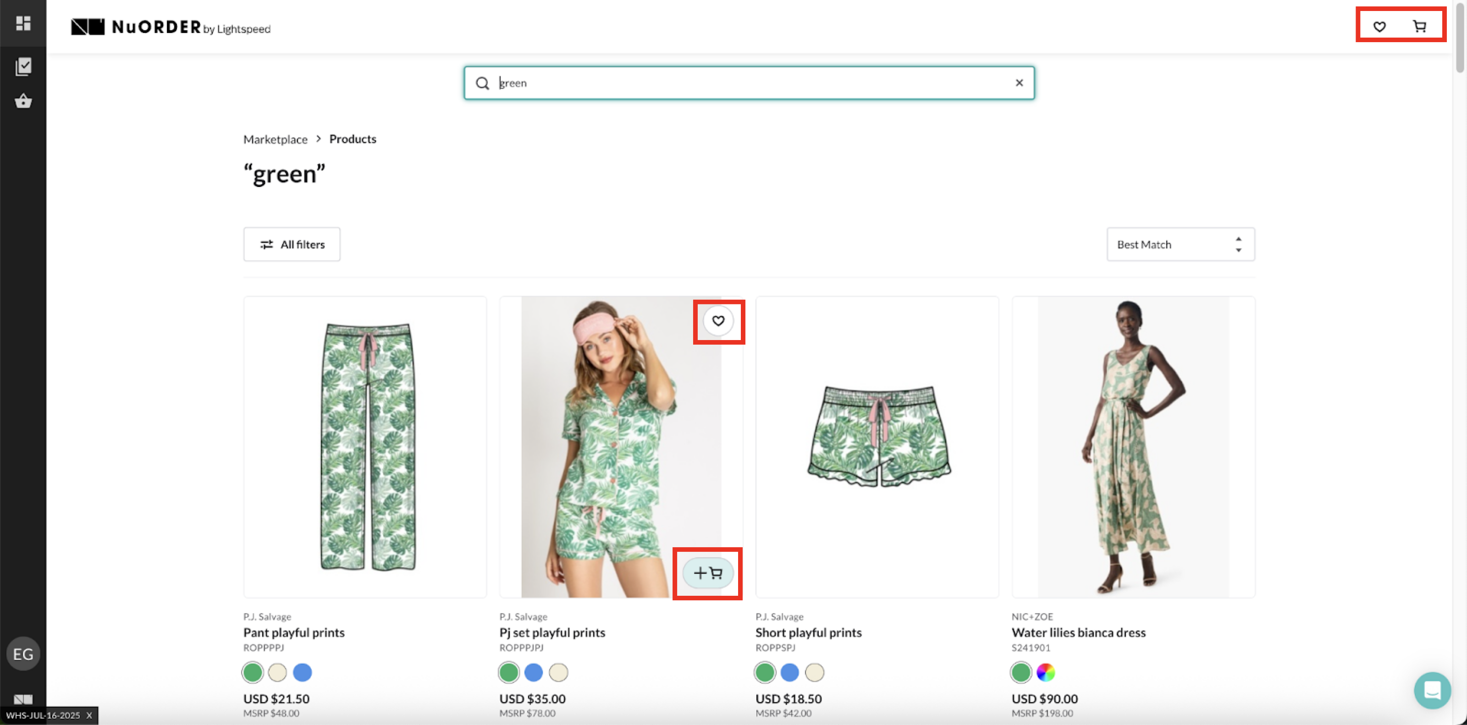Clear the search field with the X
This screenshot has height=725, width=1467.
1019,82
